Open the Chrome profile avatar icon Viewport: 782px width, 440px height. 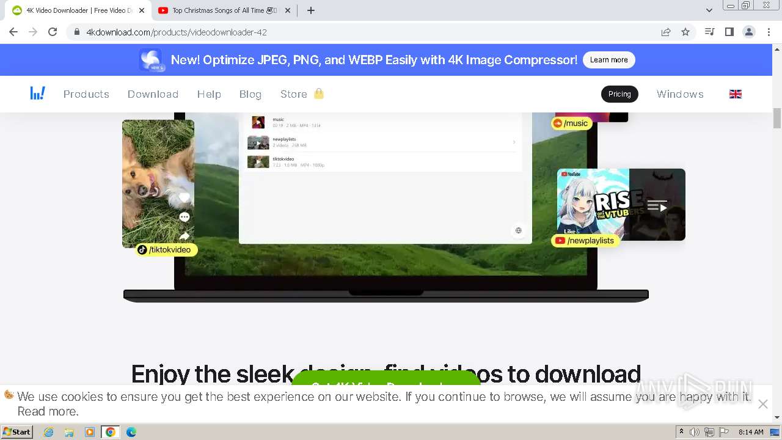[749, 32]
